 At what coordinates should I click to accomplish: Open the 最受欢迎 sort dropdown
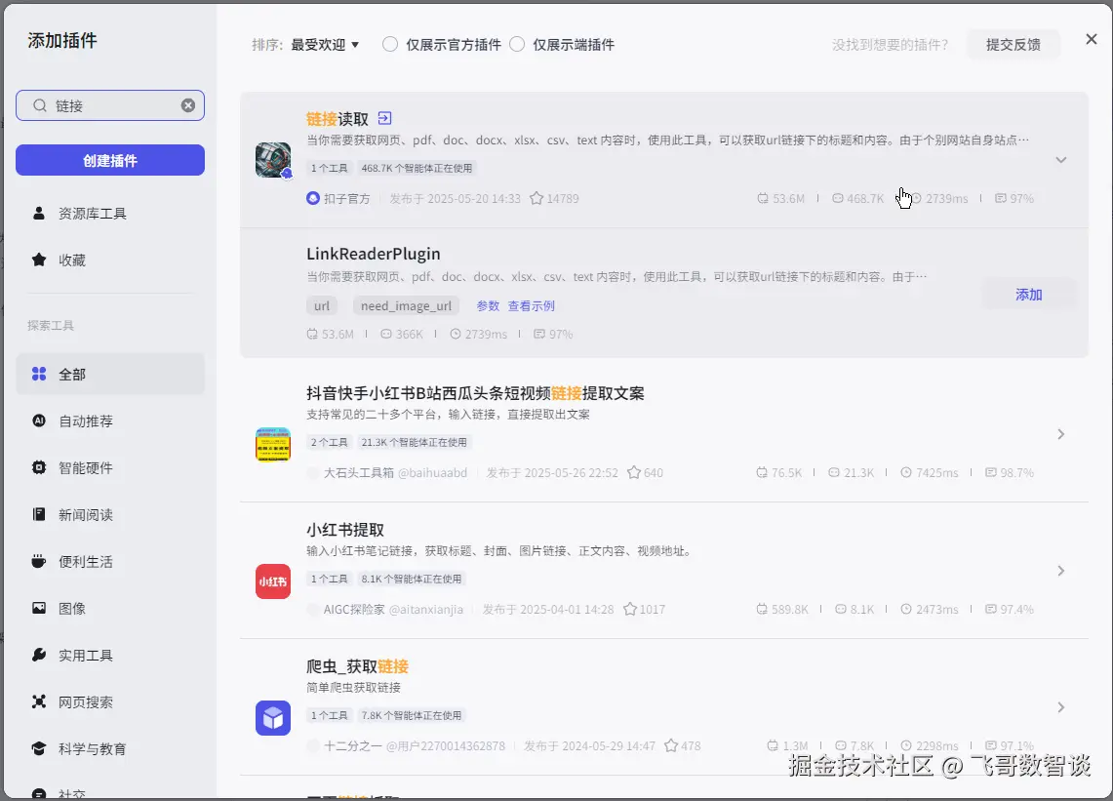325,45
